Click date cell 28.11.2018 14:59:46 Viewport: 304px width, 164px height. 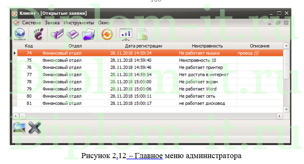point(143,67)
